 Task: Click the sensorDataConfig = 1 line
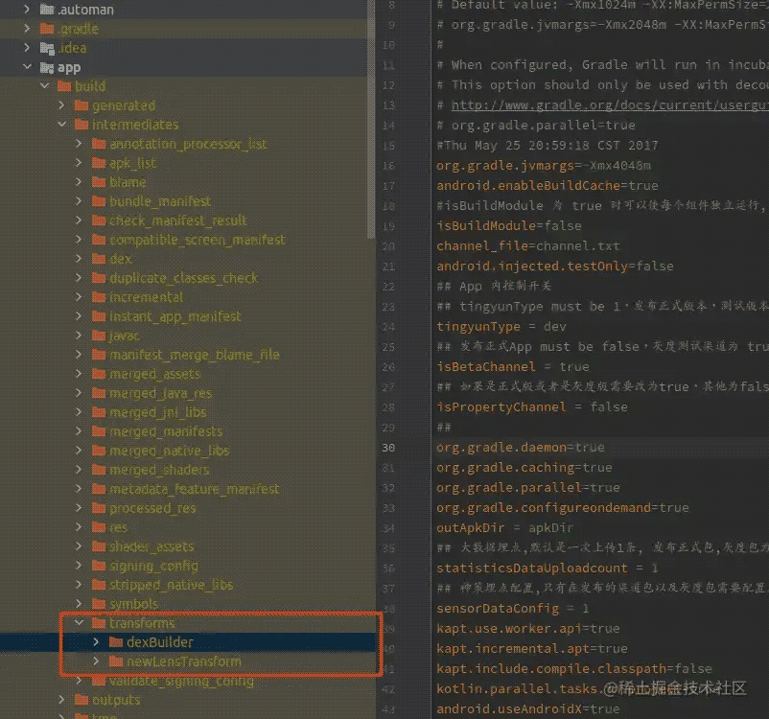tap(513, 608)
